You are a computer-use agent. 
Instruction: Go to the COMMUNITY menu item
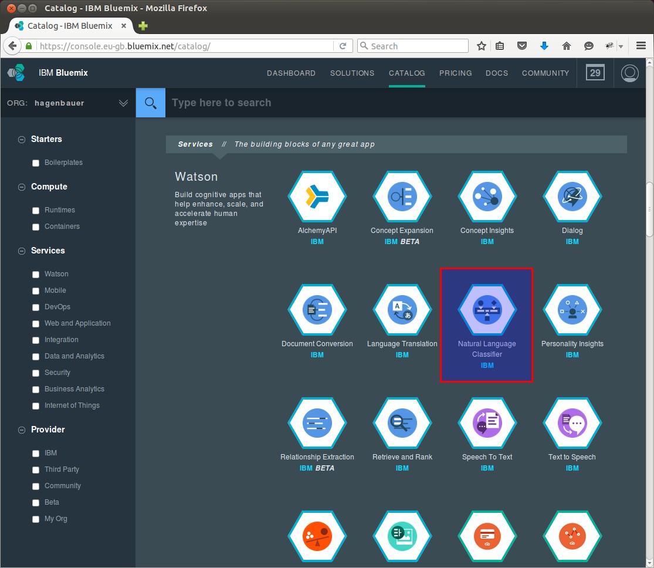[x=545, y=73]
